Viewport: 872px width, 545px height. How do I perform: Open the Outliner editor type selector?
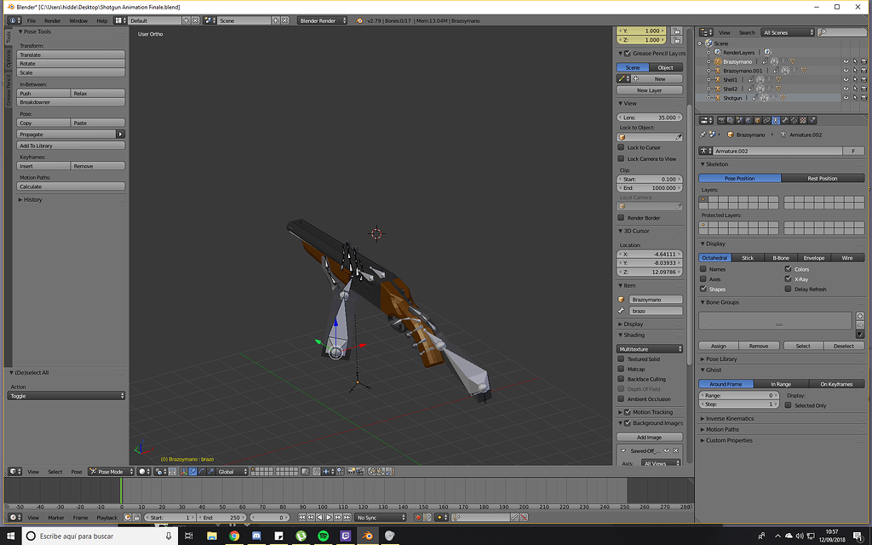pos(706,32)
